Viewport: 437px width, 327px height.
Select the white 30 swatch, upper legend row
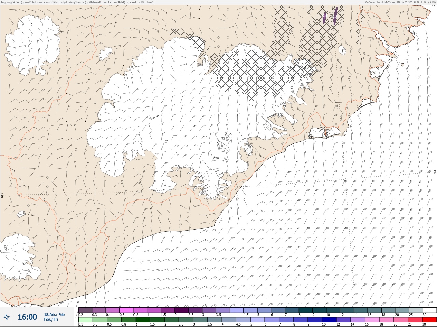(430, 310)
